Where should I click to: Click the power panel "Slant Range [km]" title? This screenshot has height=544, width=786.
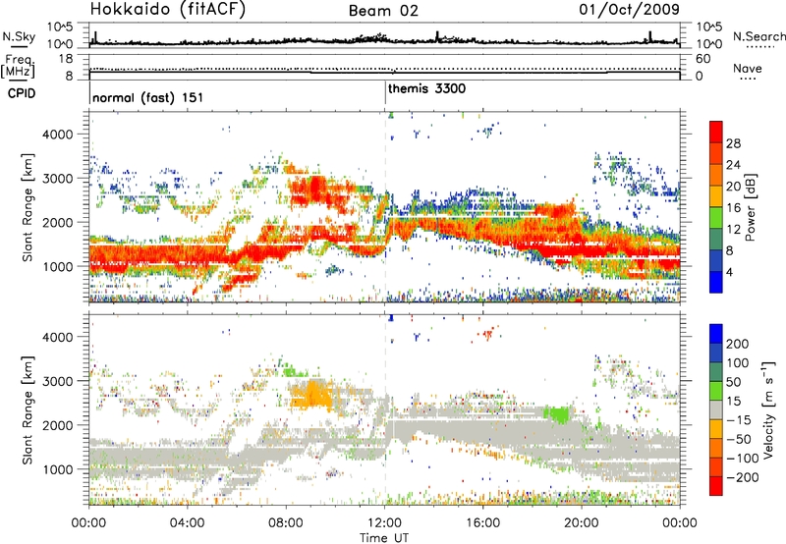pyautogui.click(x=28, y=208)
